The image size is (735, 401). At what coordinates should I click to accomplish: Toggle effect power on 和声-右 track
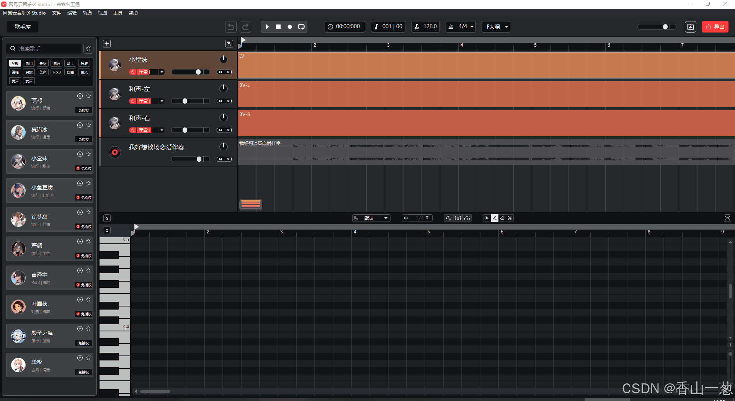point(133,130)
